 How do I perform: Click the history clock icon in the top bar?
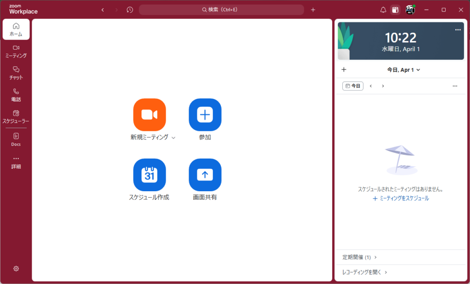(x=130, y=10)
